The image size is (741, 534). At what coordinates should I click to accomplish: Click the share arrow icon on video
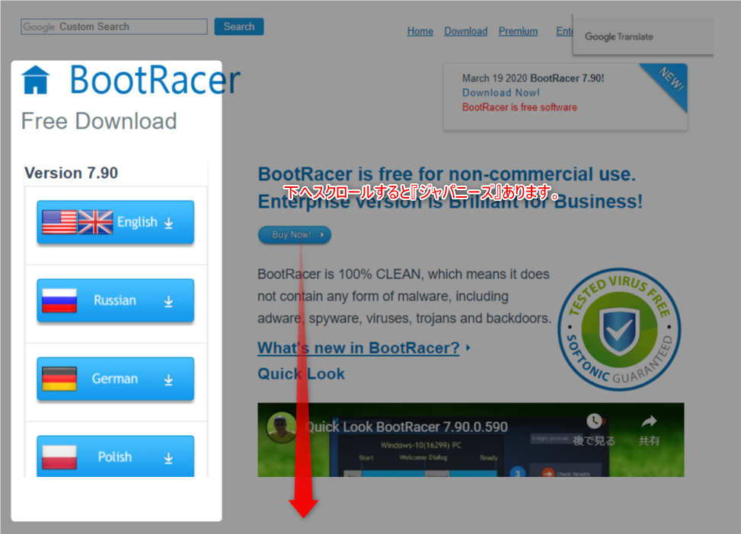point(650,421)
